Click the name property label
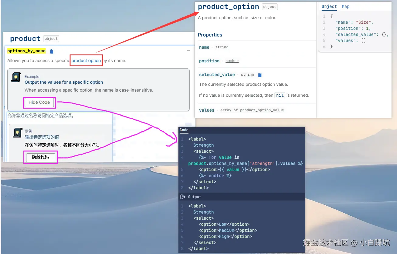Viewport: 397px width, 254px height. 204,47
